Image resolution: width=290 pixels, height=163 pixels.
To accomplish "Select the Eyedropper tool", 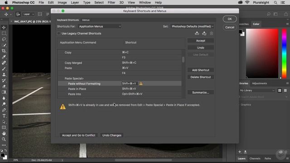I will pos(4,57).
